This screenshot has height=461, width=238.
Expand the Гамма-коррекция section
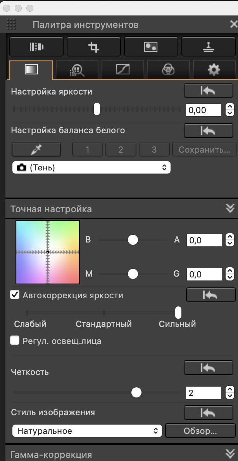coord(230,454)
